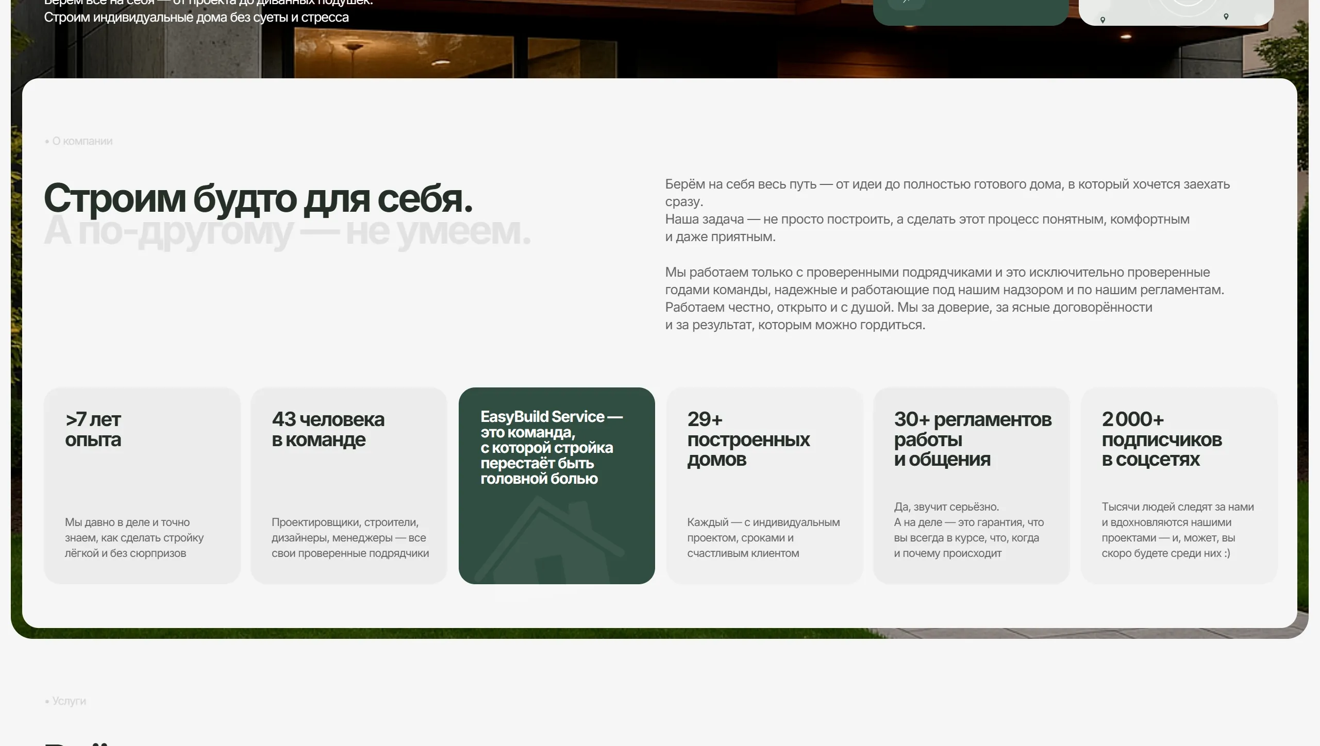Select the '>7 лет опыта' card heading

pyautogui.click(x=93, y=429)
